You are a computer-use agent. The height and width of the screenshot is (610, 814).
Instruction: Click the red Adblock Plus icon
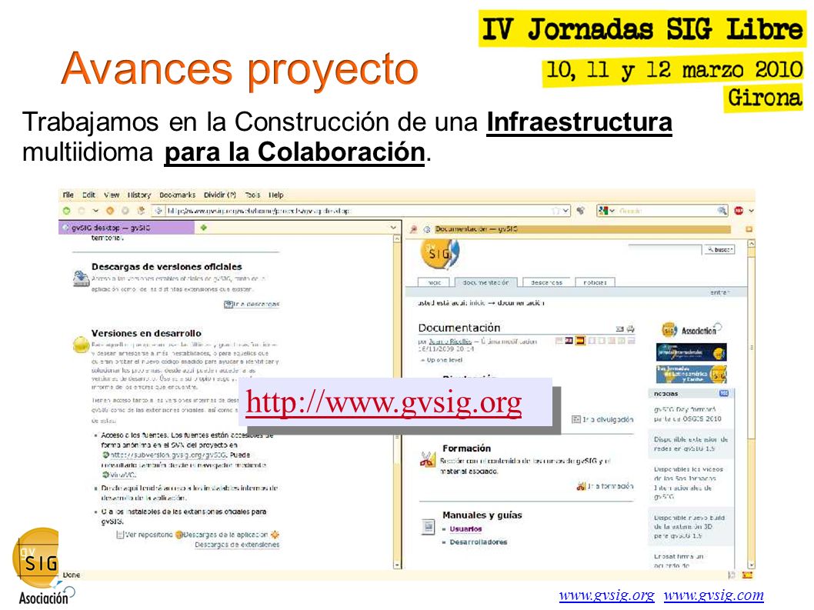pos(739,211)
